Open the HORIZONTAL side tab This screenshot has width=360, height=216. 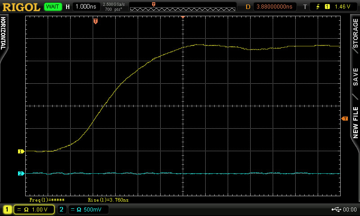[x=3, y=34]
